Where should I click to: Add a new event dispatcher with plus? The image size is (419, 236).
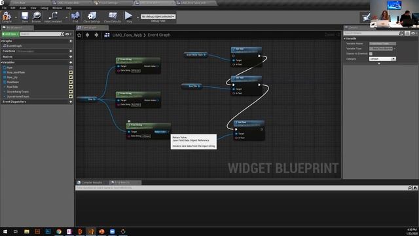tap(71, 102)
